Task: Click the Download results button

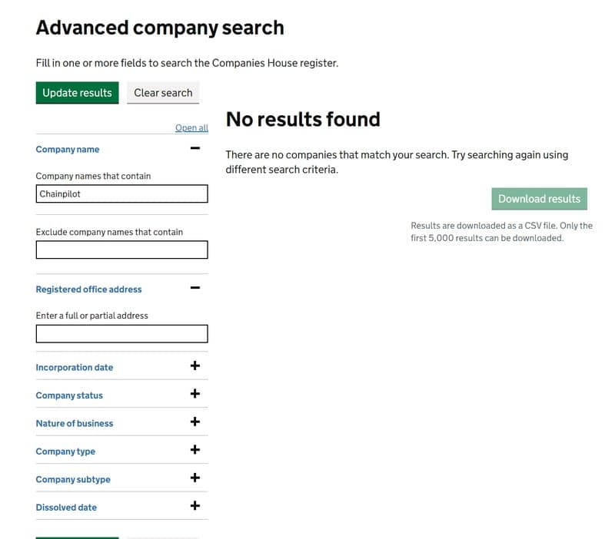Action: pos(539,199)
